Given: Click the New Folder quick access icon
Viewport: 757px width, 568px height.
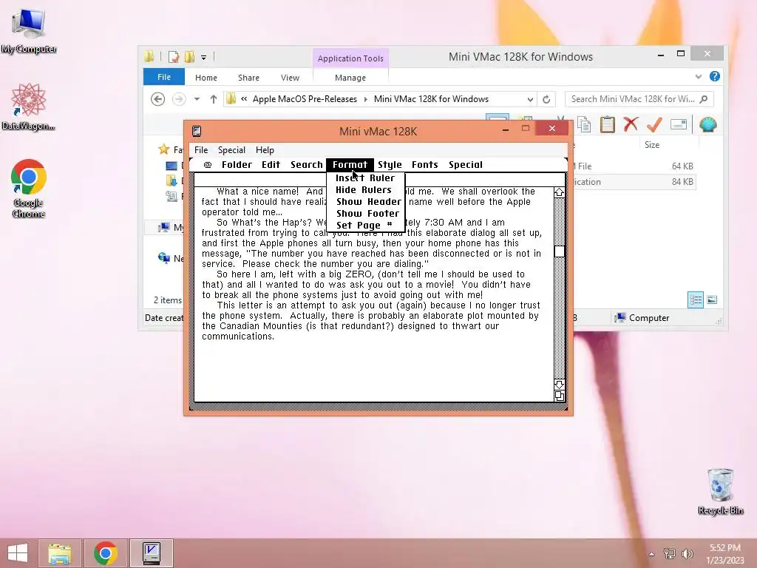Looking at the screenshot, I should pos(189,57).
